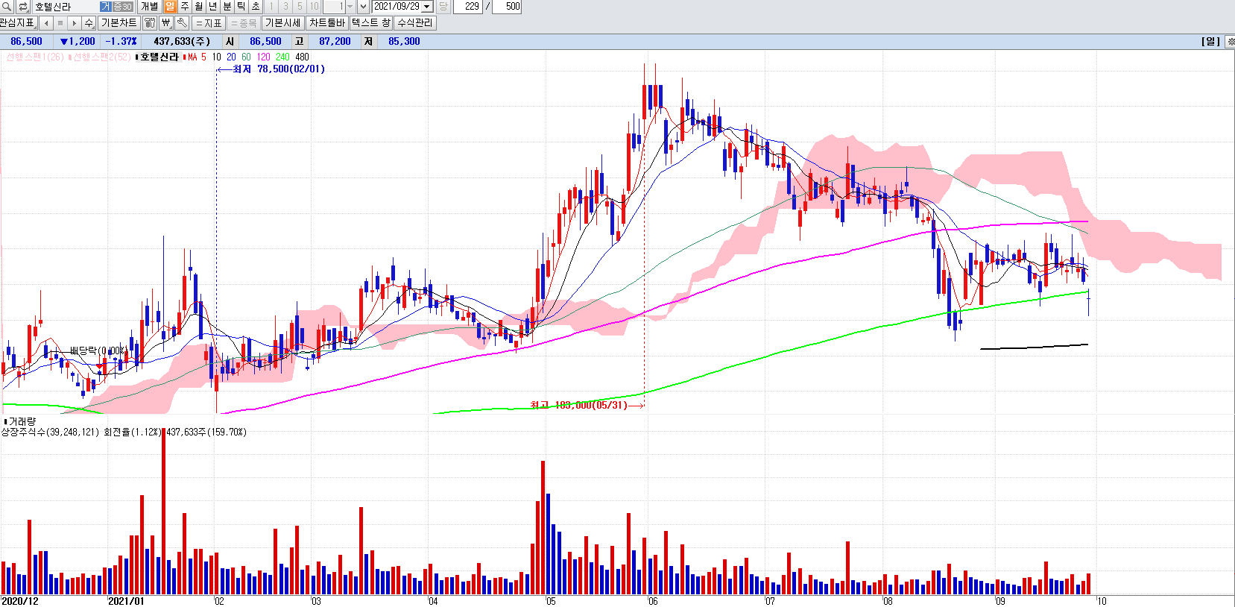
Task: Toggle the 거 exchange indicator button
Action: [105, 7]
